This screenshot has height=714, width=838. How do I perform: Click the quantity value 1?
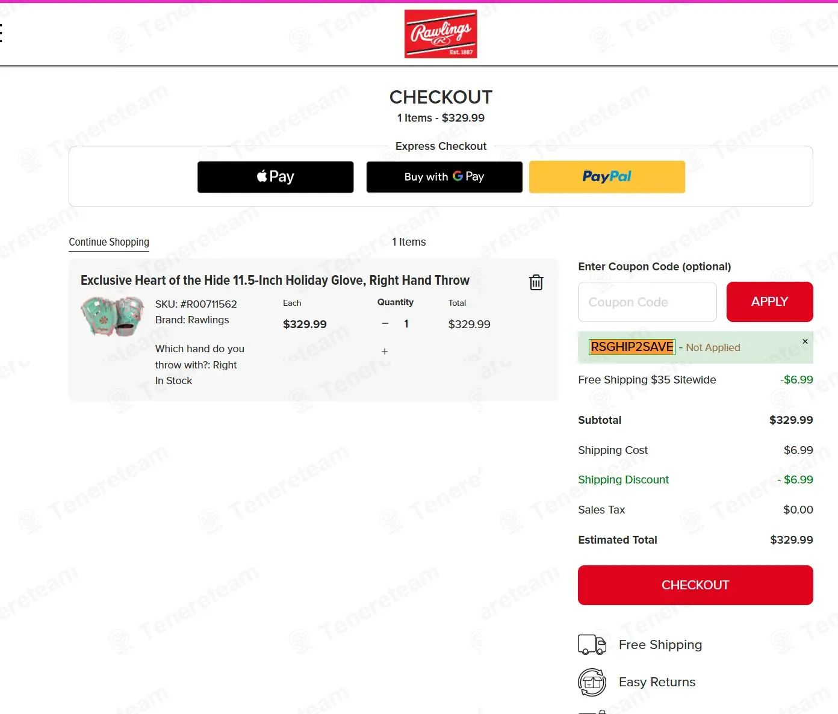[x=406, y=324]
